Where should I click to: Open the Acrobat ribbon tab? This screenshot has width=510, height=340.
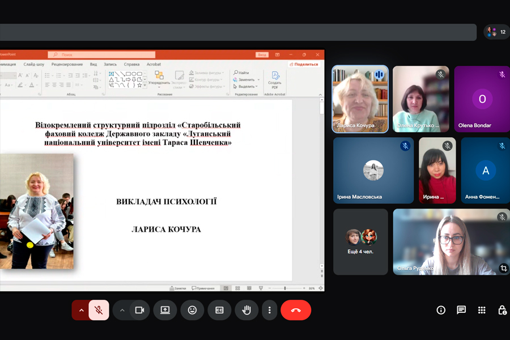[154, 65]
